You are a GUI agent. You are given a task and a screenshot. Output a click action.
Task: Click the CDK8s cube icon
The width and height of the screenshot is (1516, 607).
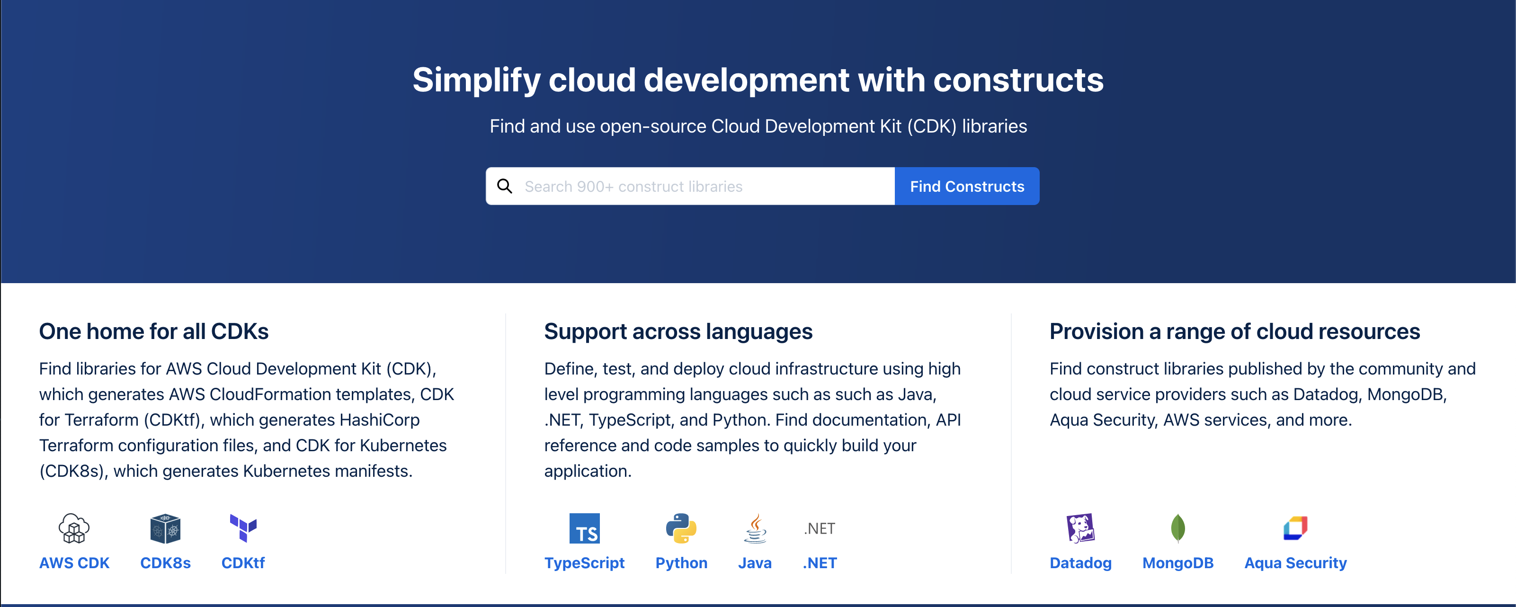coord(165,529)
